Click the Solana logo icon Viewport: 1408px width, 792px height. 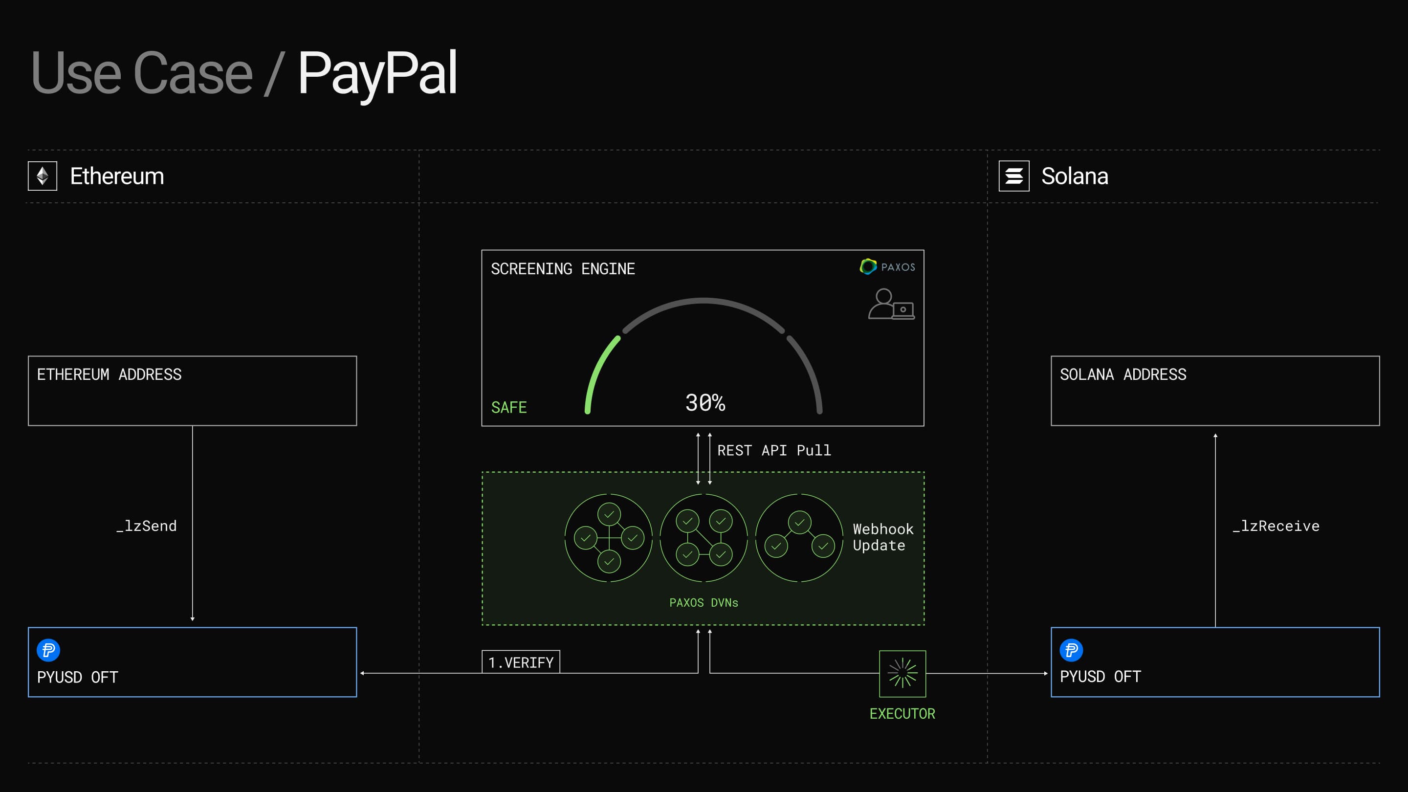1014,176
